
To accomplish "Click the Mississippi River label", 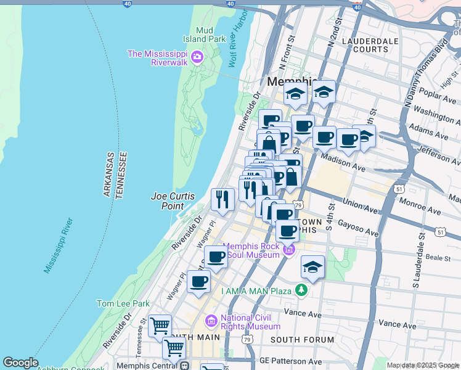I will pos(58,245).
